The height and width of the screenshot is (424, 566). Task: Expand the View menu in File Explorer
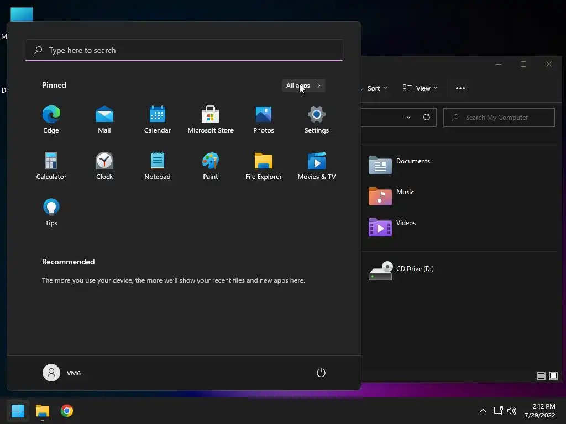(420, 88)
